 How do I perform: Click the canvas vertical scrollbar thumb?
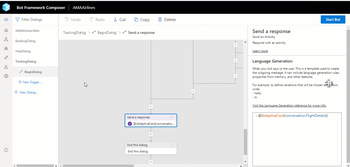(245, 142)
